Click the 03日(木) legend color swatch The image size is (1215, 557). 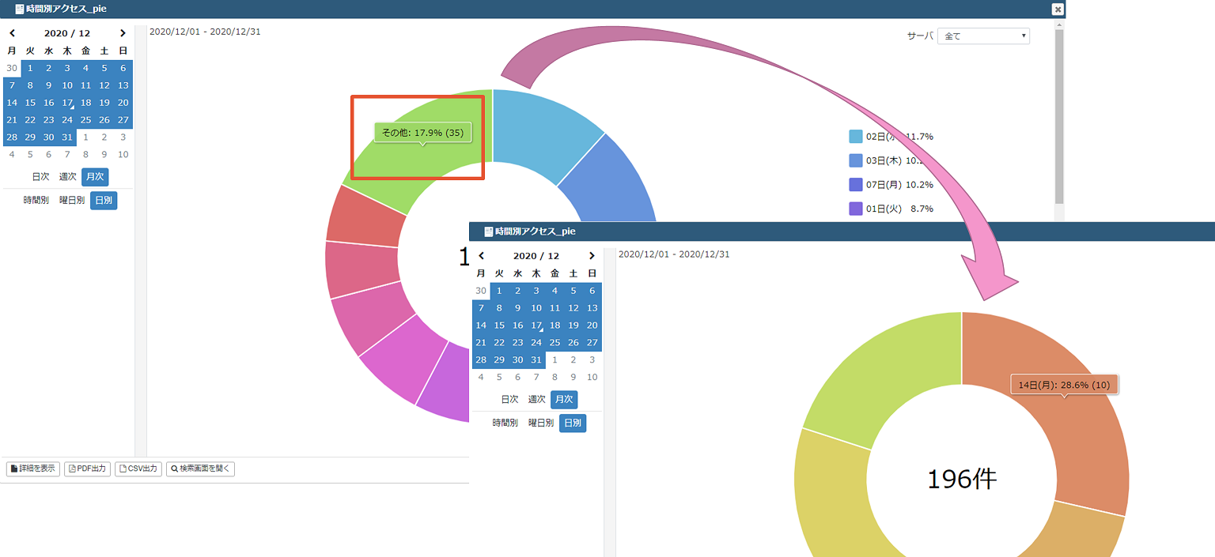pyautogui.click(x=855, y=160)
